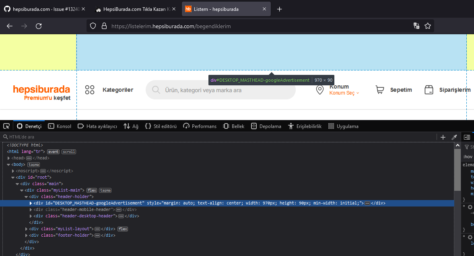474x256 pixels.
Task: Select the element picker icon in DevTools
Action: 6,126
